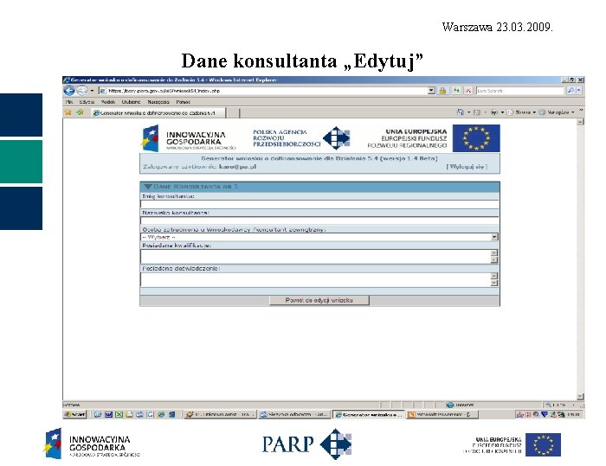Click the Live Search magnifier icon
Viewport: 606px width, 466px height.
pyautogui.click(x=571, y=90)
